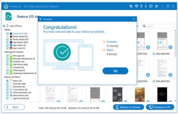
Task: Uncheck the Contacts checkbox
Action: click(x=7, y=61)
